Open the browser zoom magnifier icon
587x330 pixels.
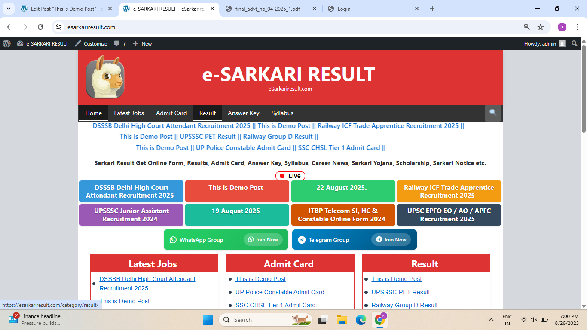click(526, 27)
